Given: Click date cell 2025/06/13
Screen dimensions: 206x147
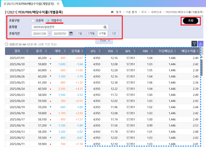Looking at the screenshot, I should pos(17,132).
